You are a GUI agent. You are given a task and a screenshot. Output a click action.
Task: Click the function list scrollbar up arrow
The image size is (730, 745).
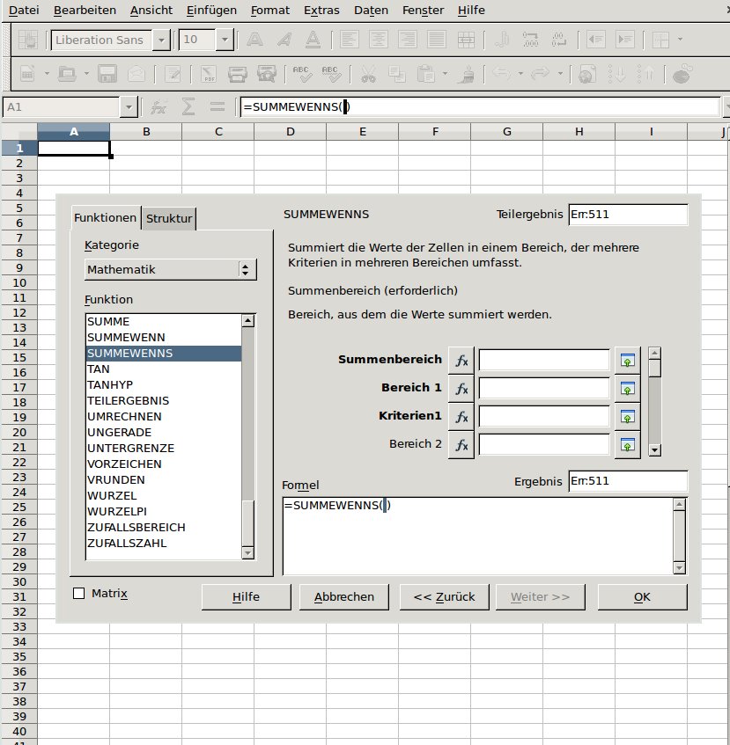(247, 321)
